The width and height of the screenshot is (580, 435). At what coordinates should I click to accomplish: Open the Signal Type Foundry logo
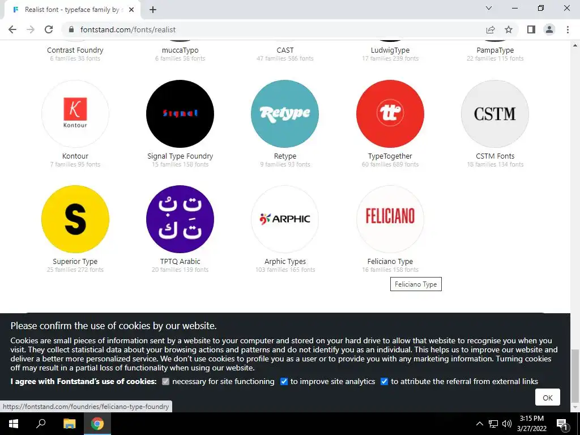coord(180,114)
